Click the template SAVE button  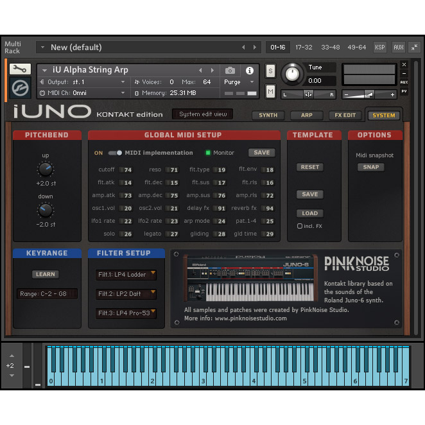coord(310,195)
